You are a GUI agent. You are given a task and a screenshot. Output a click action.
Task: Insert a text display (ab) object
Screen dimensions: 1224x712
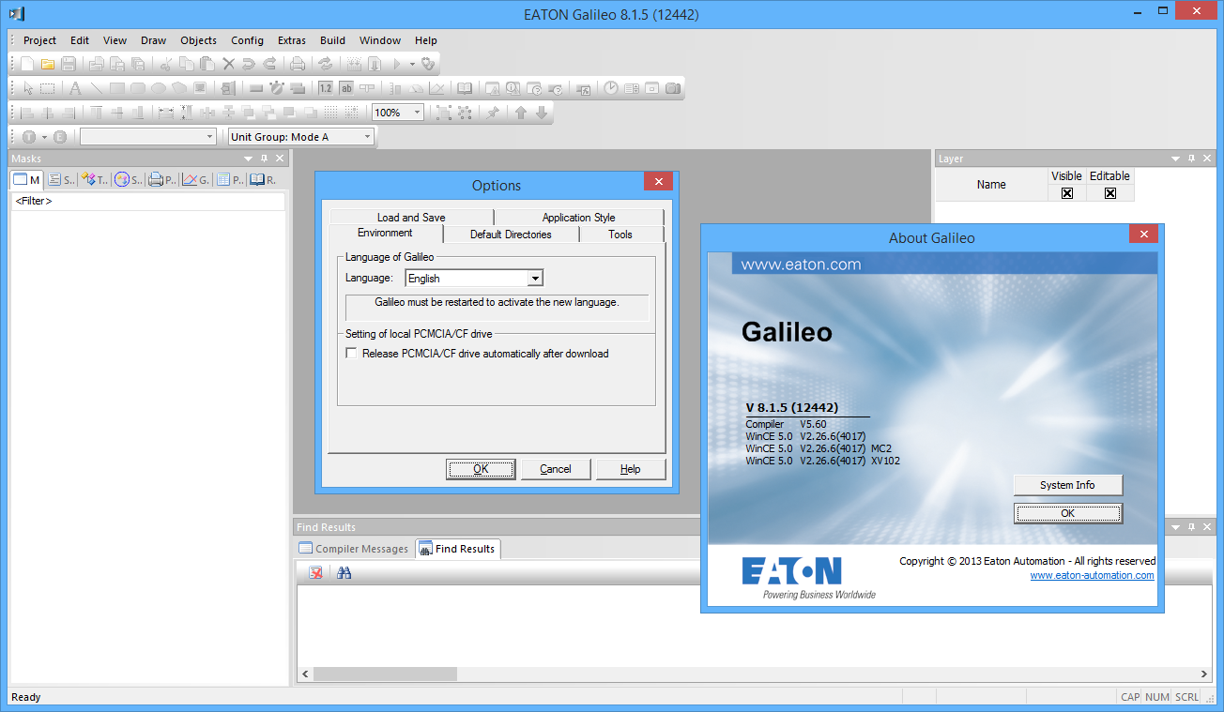click(346, 89)
